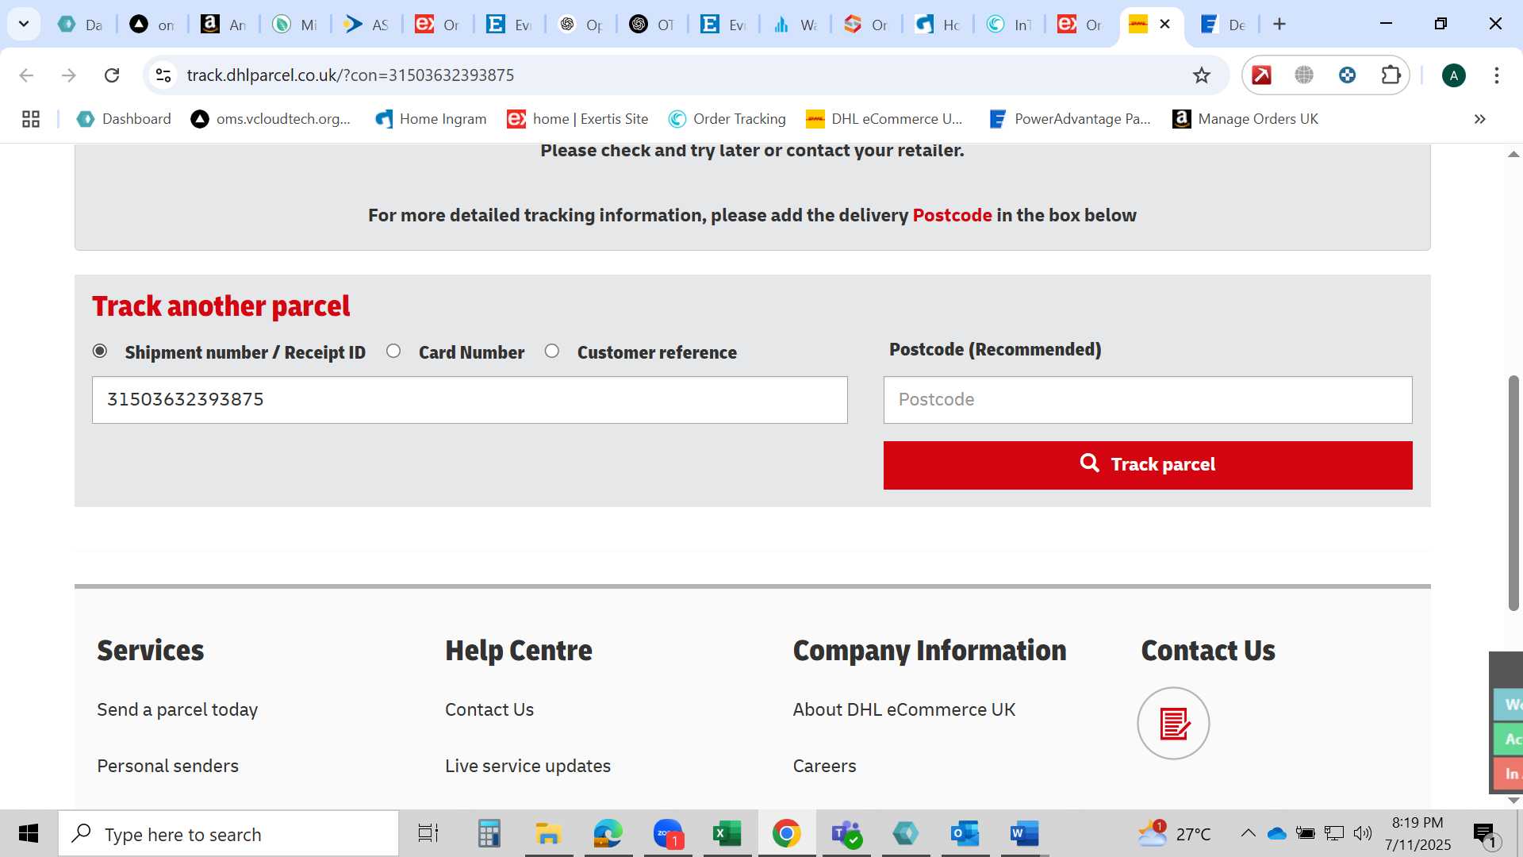This screenshot has height=857, width=1523.
Task: Switch to the Mi browser tab
Action: pos(295,25)
